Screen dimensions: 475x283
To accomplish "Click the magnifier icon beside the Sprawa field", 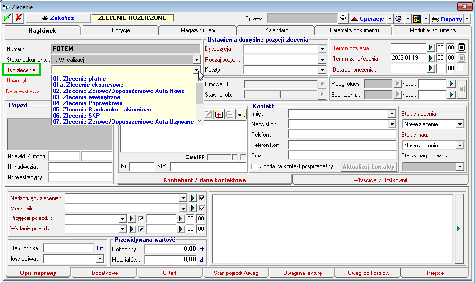I will click(344, 18).
